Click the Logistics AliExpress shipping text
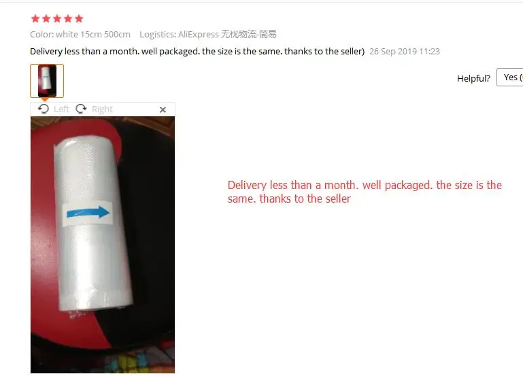The height and width of the screenshot is (376, 523). tap(208, 34)
